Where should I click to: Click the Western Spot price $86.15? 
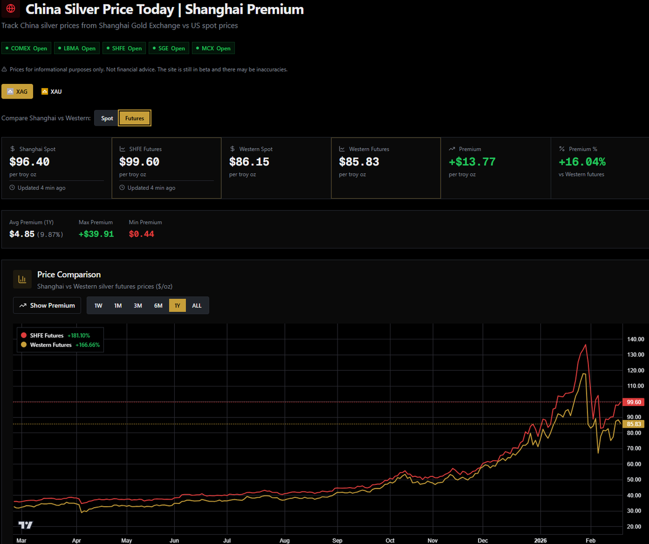(x=249, y=162)
